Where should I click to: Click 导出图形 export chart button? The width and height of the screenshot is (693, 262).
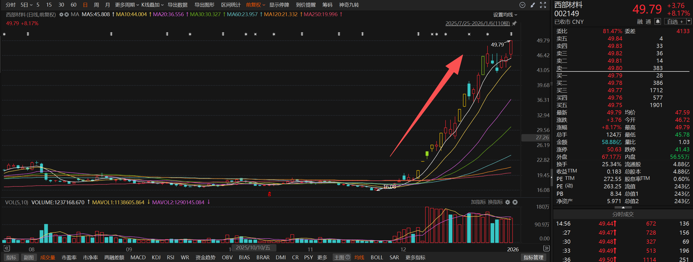(x=204, y=5)
